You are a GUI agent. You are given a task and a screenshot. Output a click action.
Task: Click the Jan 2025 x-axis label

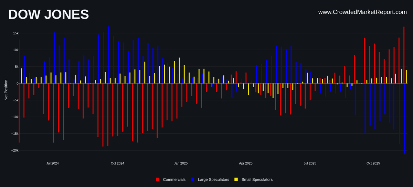[x=181, y=163]
